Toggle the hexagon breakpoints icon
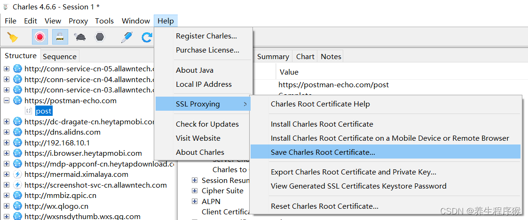528x220 pixels. [99, 37]
